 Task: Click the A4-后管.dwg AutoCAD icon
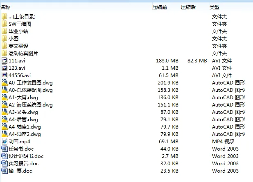[5, 120]
